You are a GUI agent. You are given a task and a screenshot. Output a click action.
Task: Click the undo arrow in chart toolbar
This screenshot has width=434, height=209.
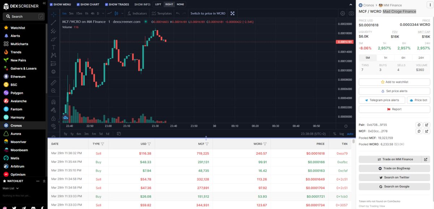pyautogui.click(x=178, y=13)
